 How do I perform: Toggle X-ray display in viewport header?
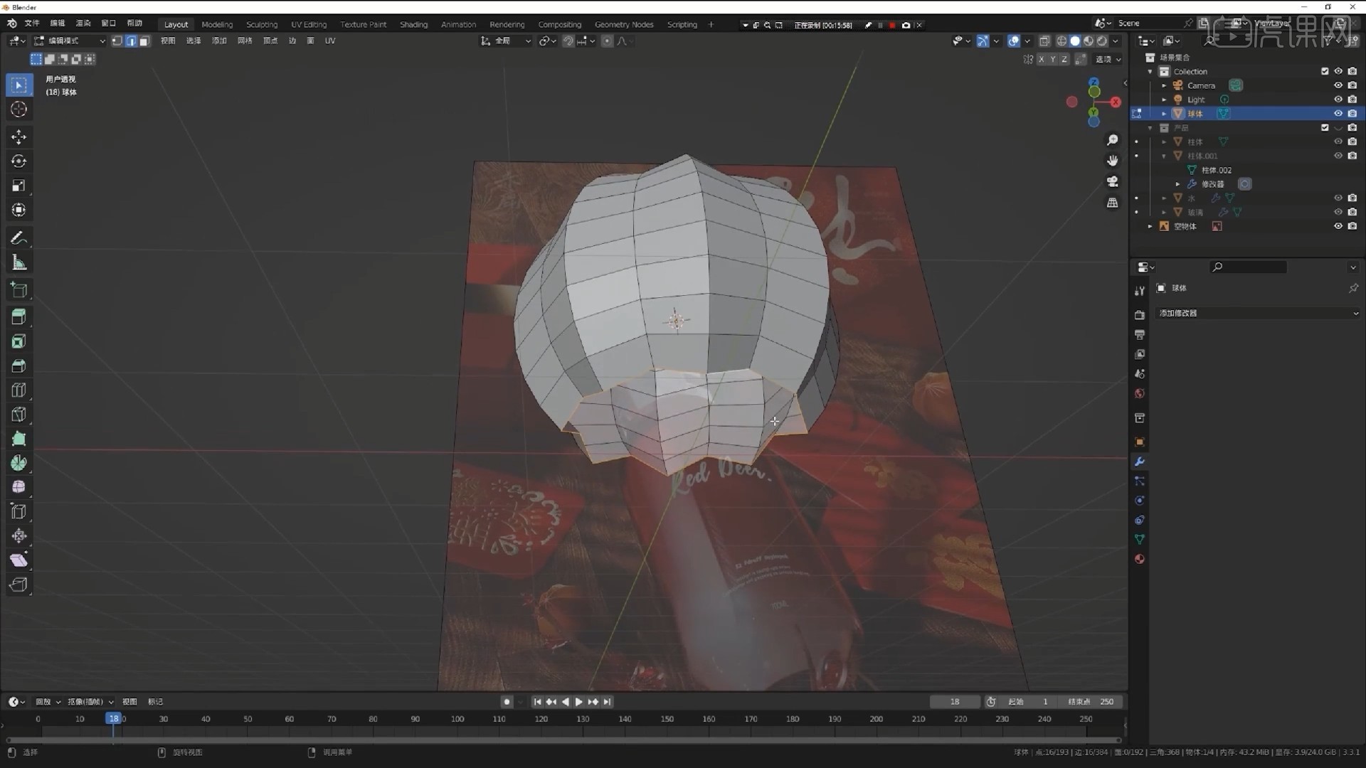(x=1044, y=41)
